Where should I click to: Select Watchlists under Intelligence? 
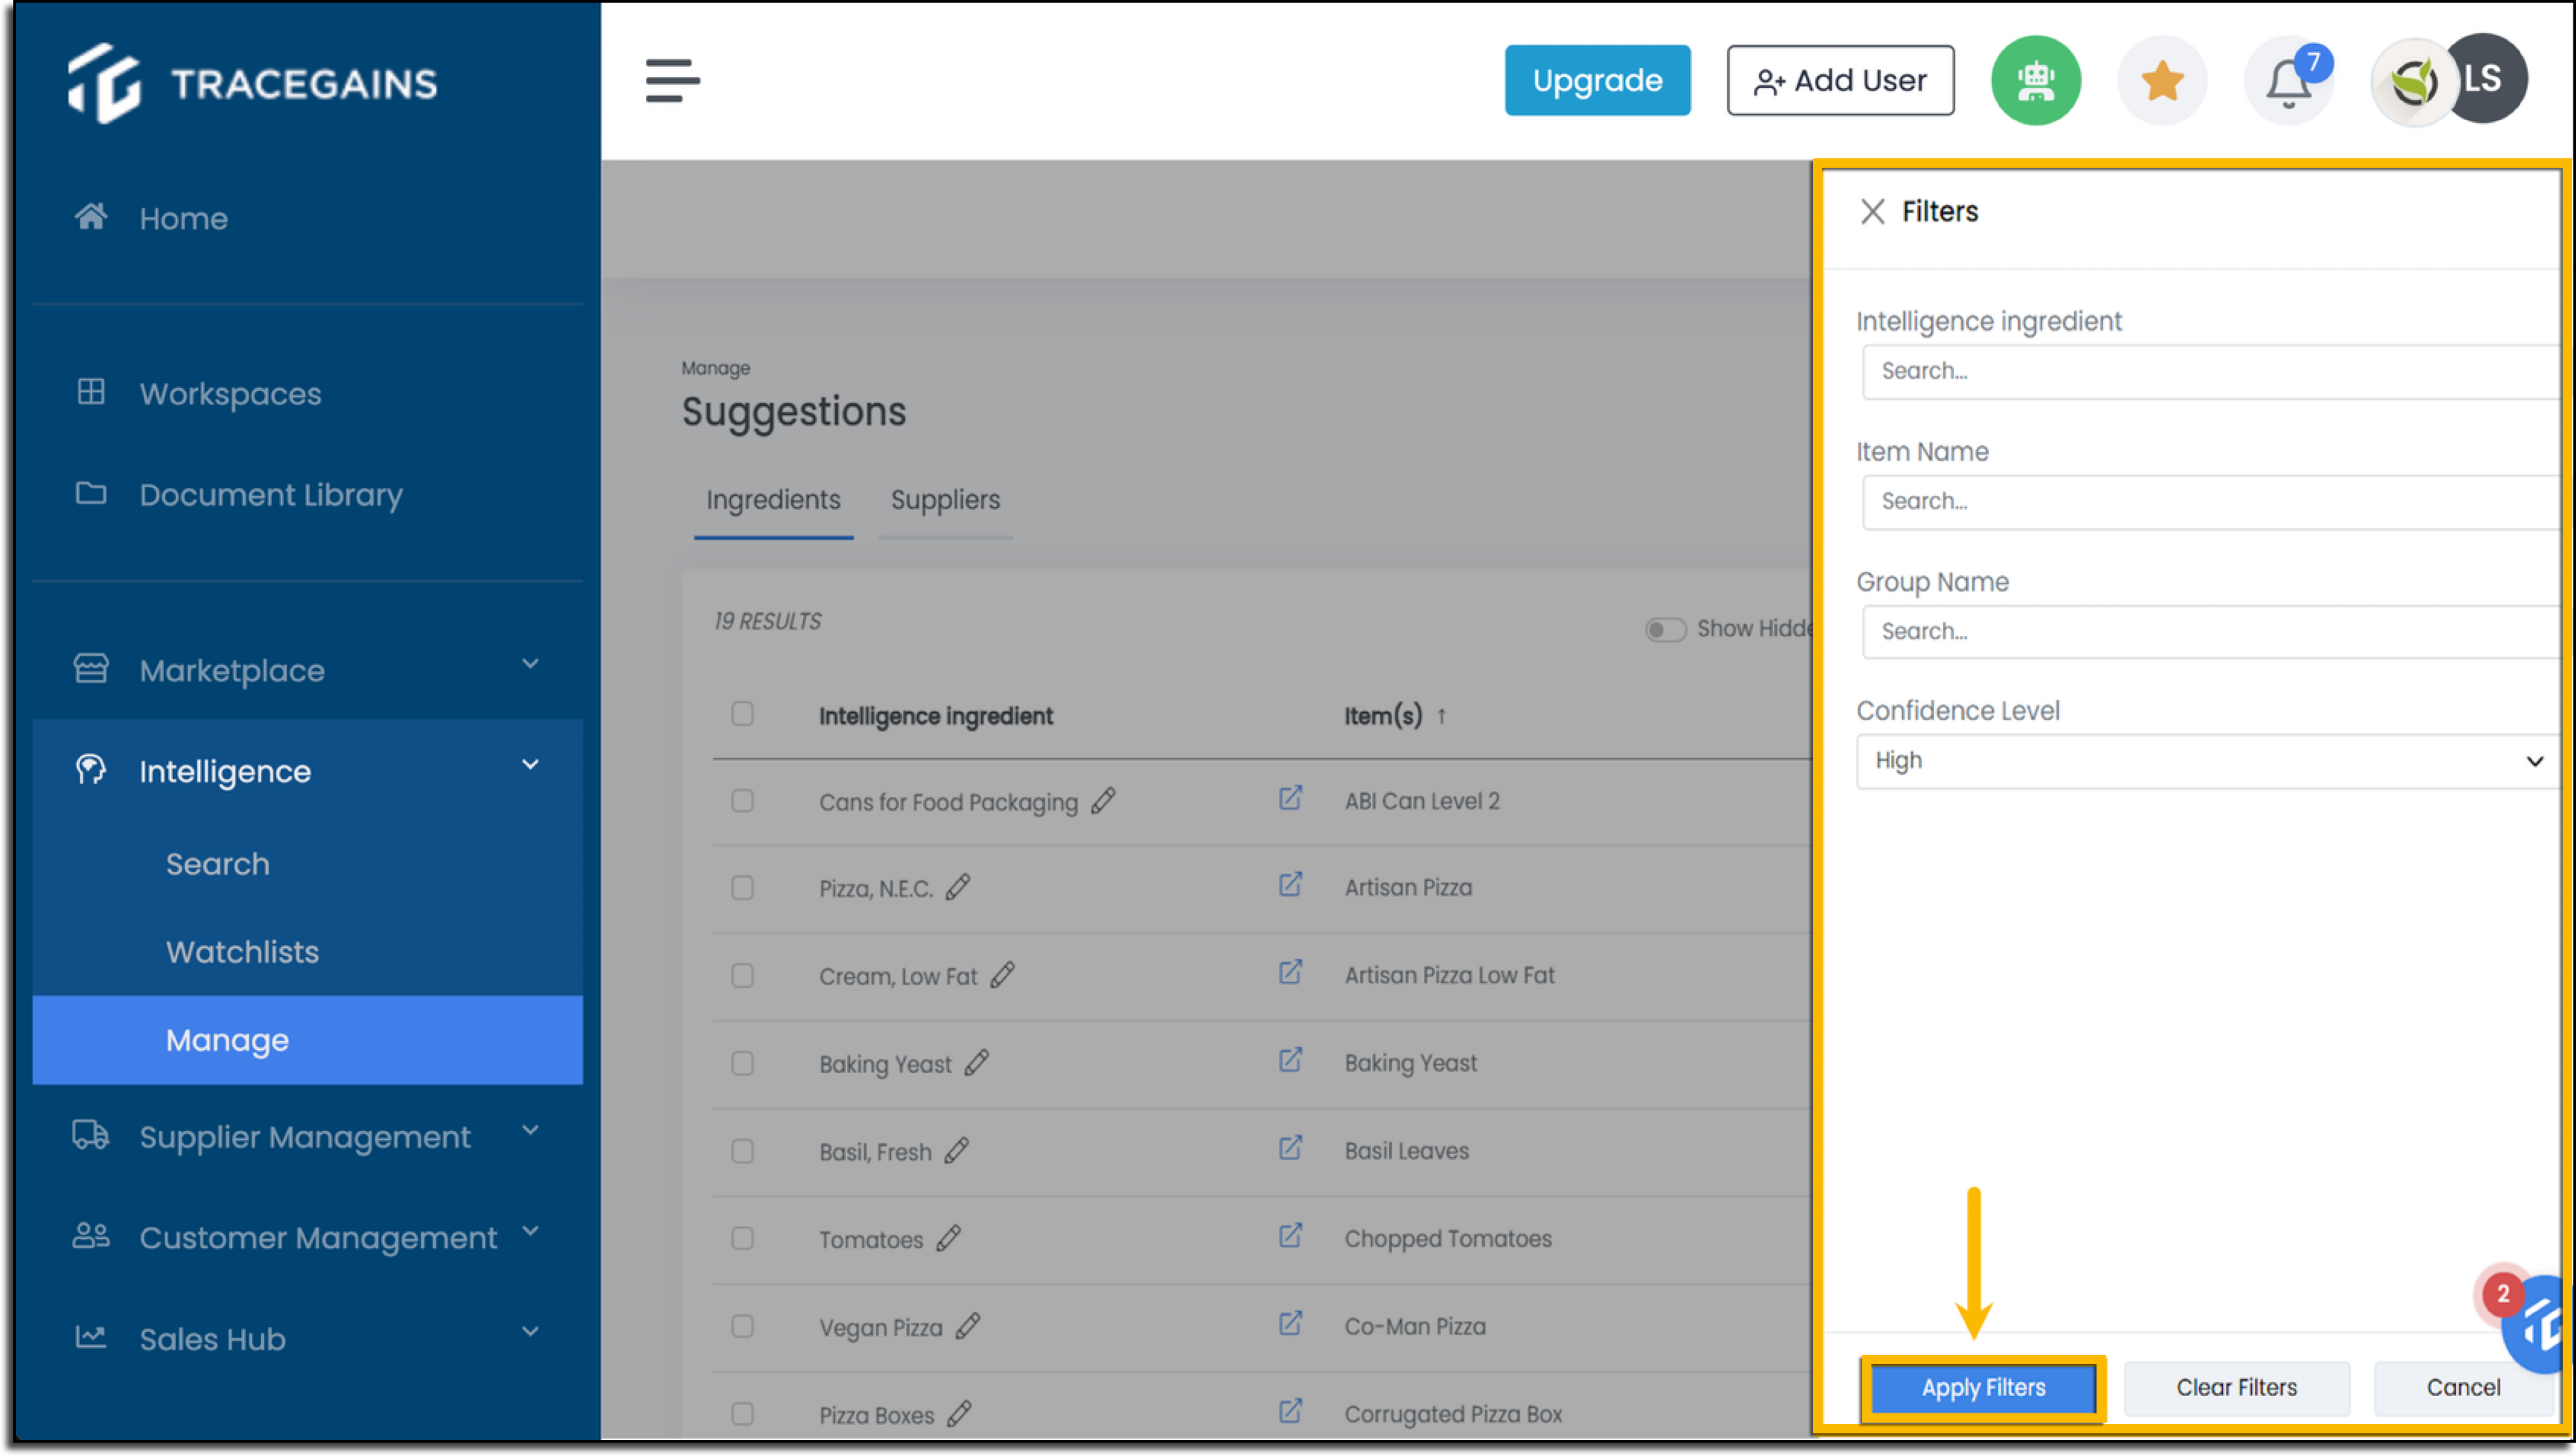pyautogui.click(x=242, y=951)
